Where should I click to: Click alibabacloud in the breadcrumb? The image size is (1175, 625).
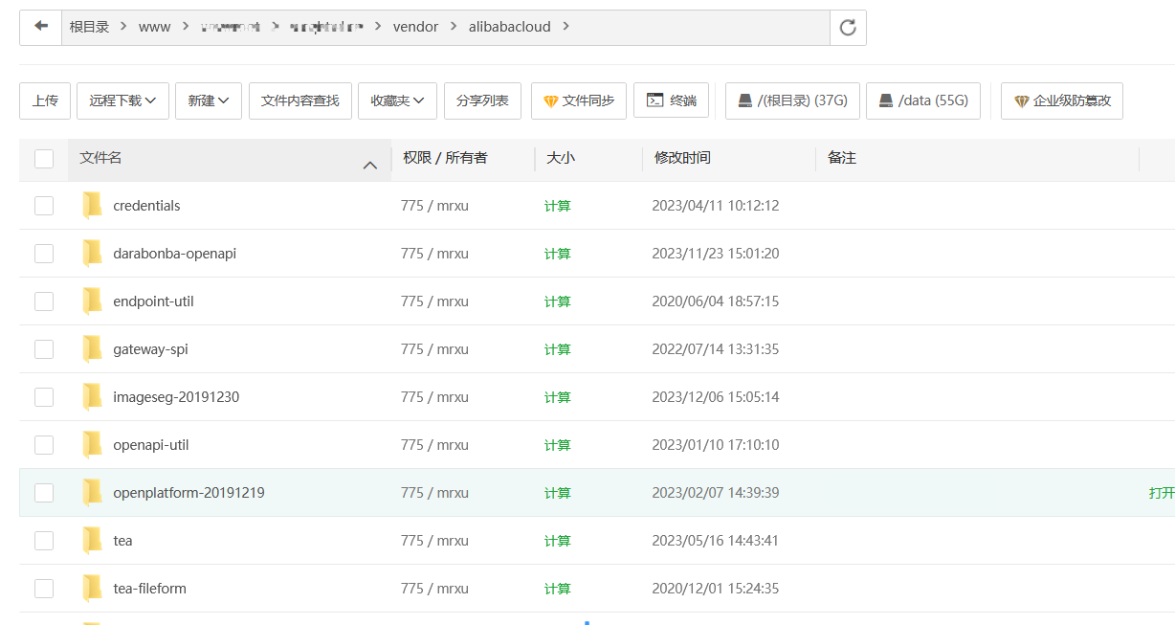509,27
